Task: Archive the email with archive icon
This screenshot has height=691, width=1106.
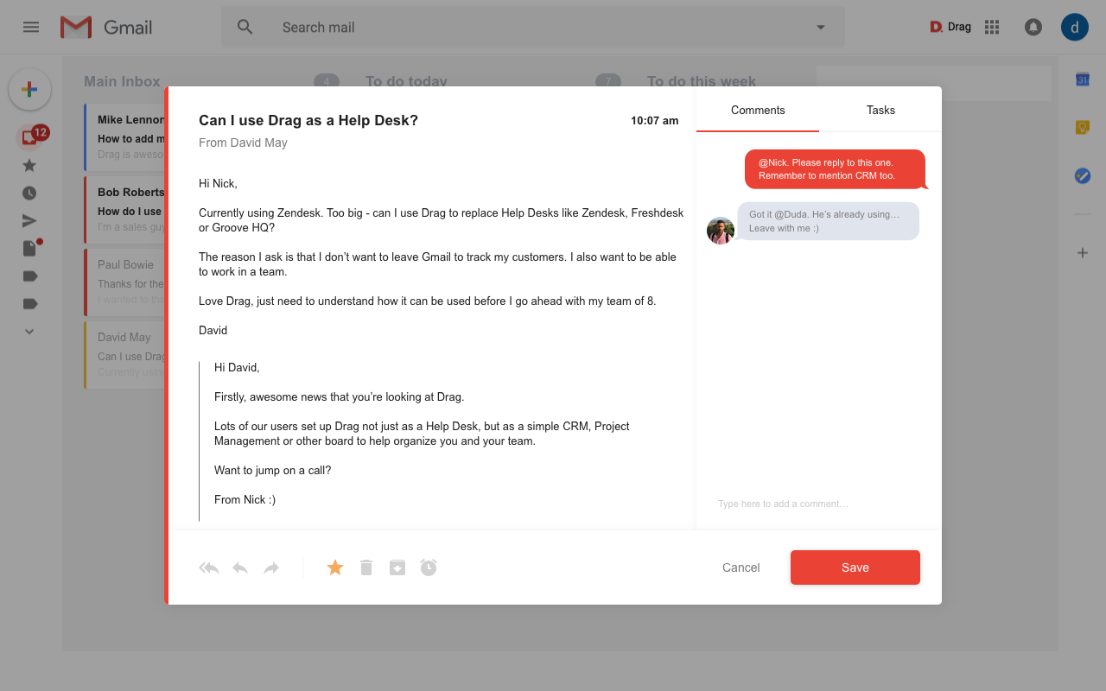Action: (397, 567)
